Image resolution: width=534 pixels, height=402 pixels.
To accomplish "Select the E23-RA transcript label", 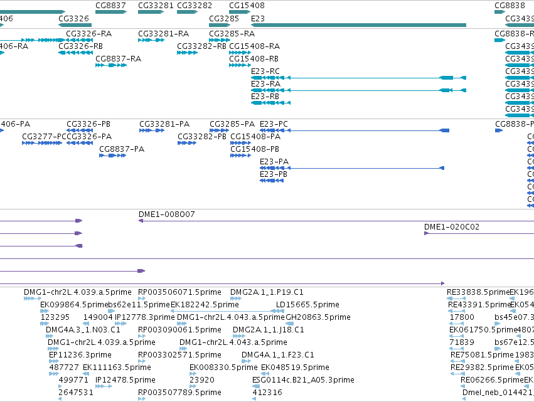I will (265, 84).
